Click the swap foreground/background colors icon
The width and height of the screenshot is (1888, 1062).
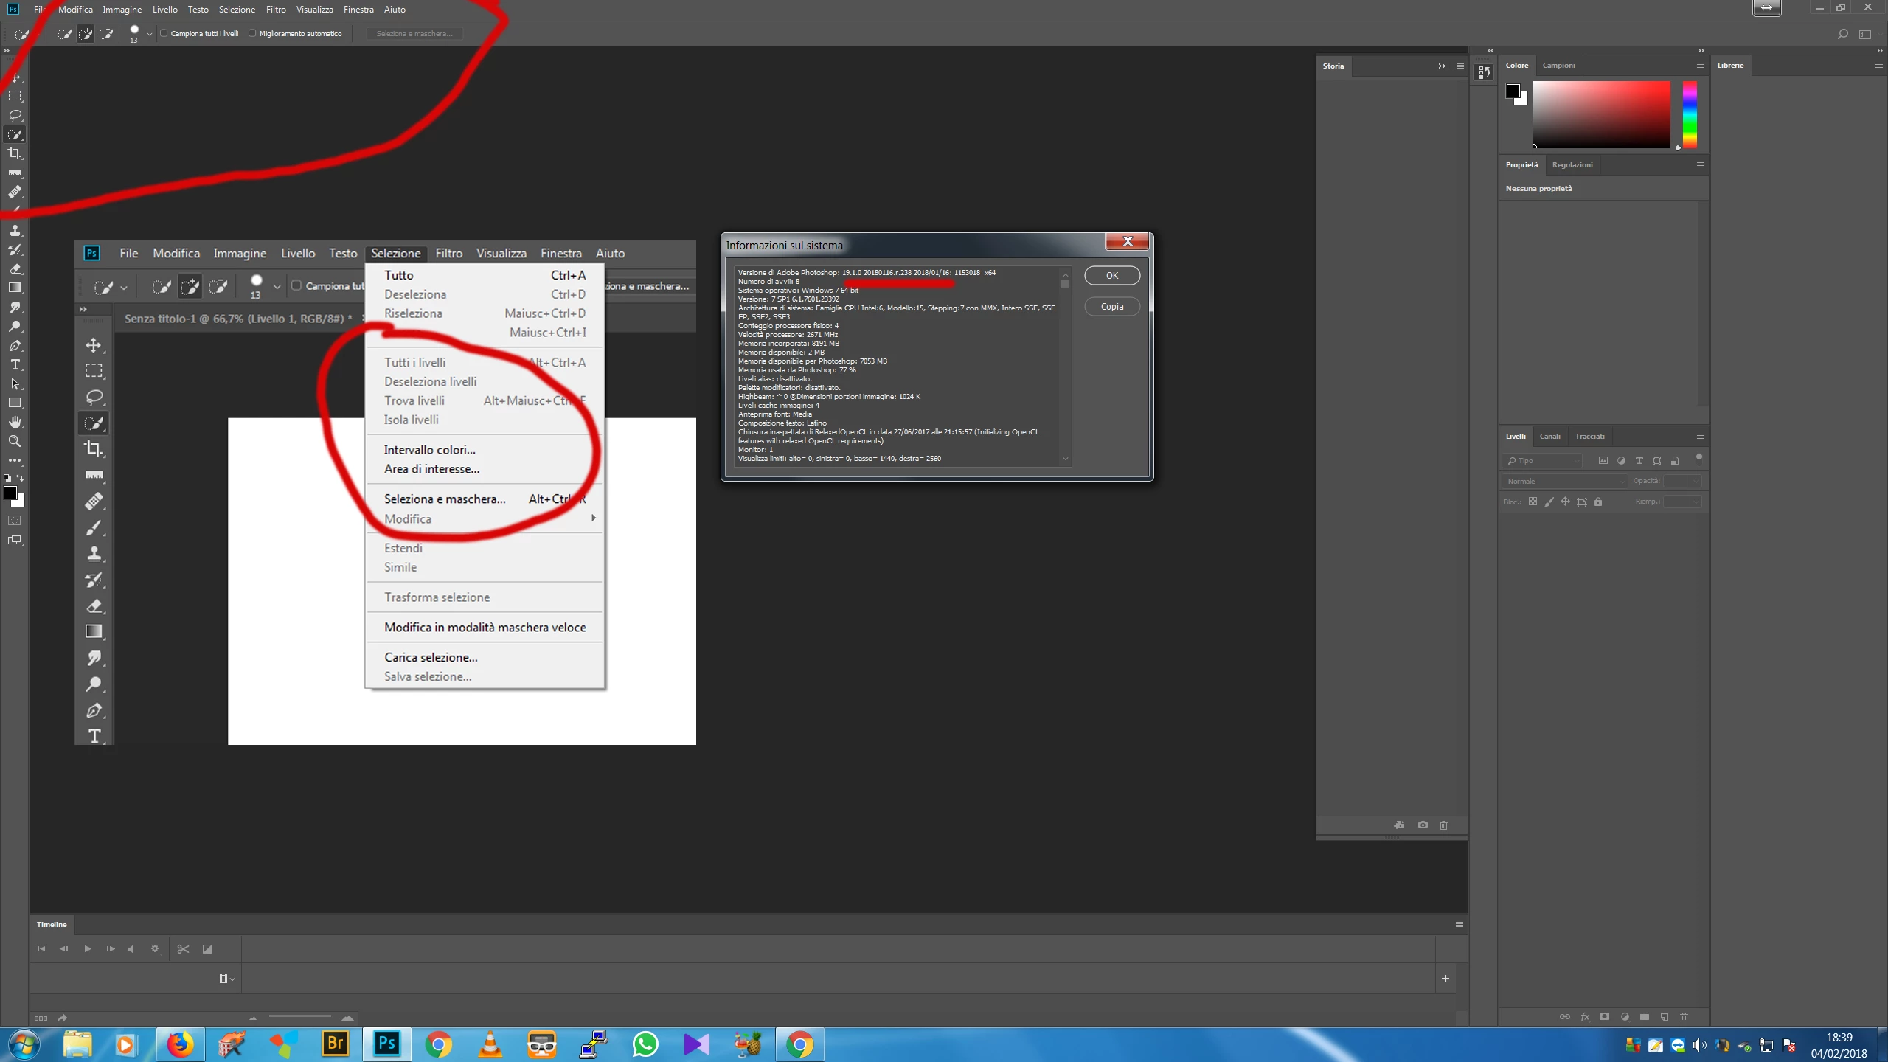click(x=20, y=478)
